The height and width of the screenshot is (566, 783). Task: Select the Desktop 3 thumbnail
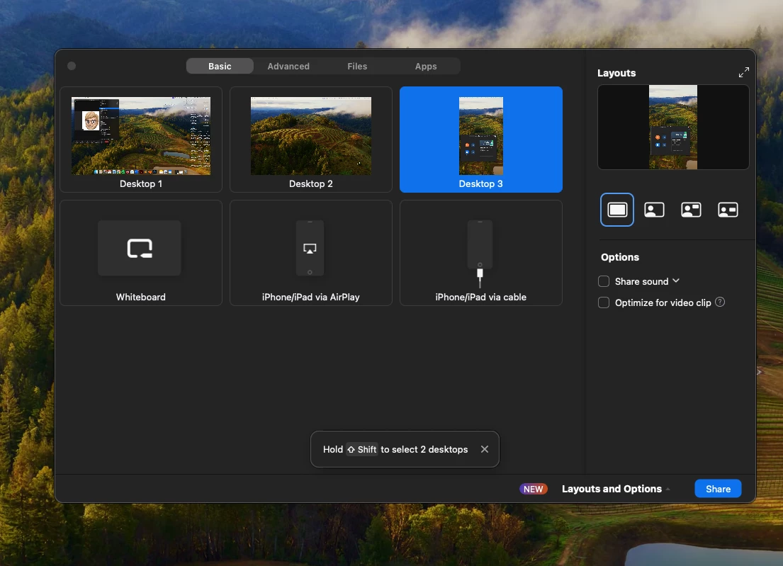481,140
